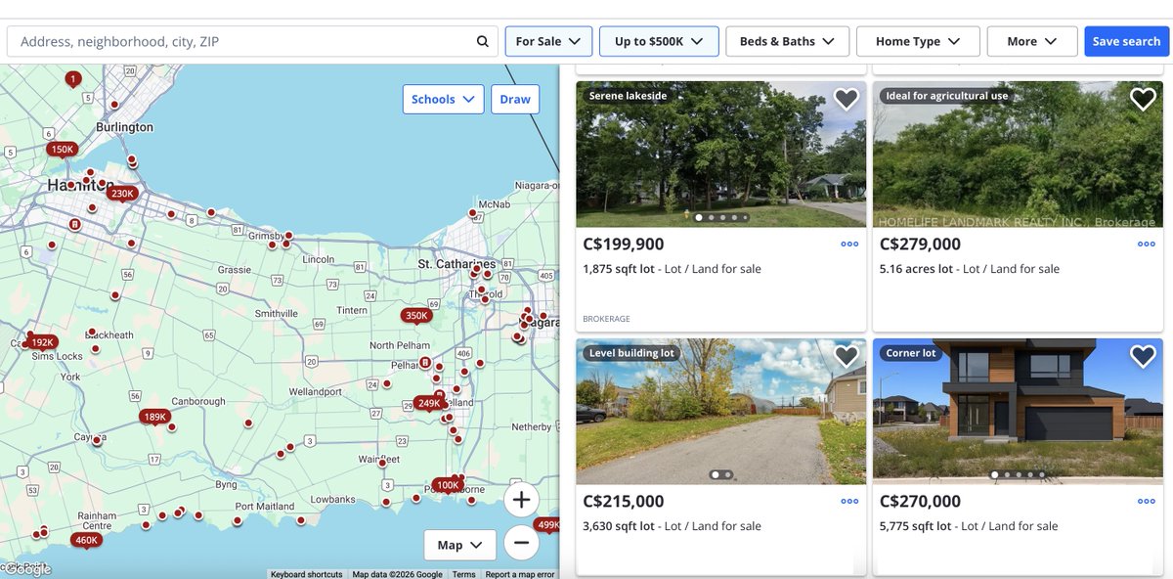Screen dimensions: 1173x579
Task: Click the Hamilton city label
Action: pos(80,186)
